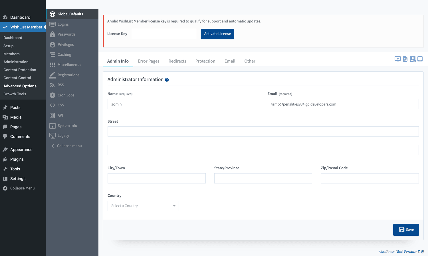
Task: Switch to the Protection tab
Action: click(x=205, y=61)
